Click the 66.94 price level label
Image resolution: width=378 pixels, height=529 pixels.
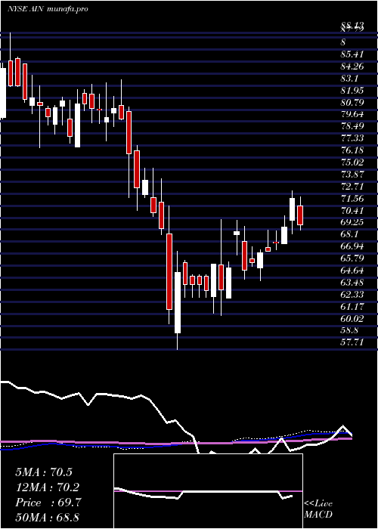[353, 246]
